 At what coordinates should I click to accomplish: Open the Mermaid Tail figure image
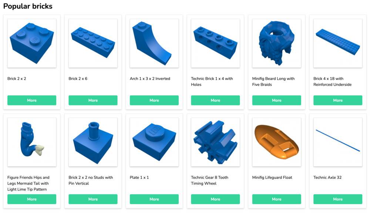point(32,142)
